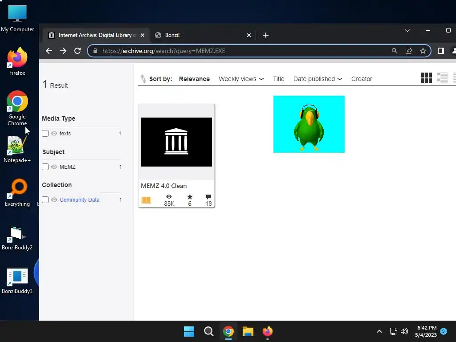This screenshot has width=456, height=342.
Task: Open the MEMZ 4.0 Clean title link
Action: [x=164, y=186]
